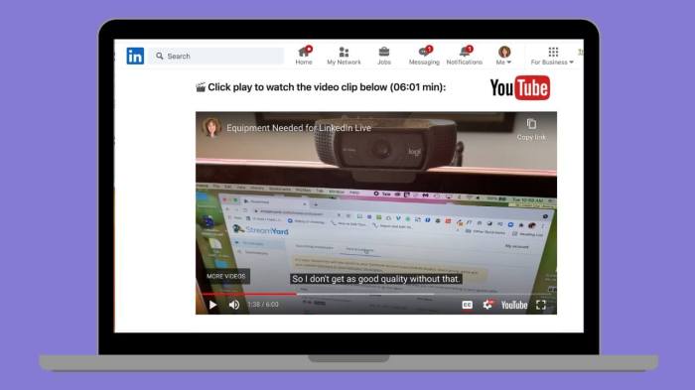
Task: Open the My Network tab
Action: coord(344,56)
